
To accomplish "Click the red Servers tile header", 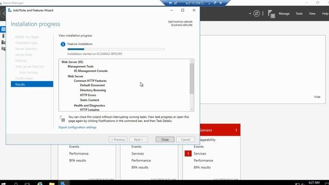I will click(220, 130).
